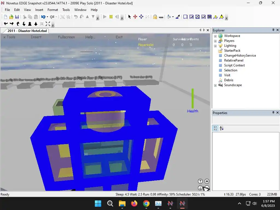The height and width of the screenshot is (210, 280).
Task: Click the Reset step-back playback icon
Action: click(117, 17)
